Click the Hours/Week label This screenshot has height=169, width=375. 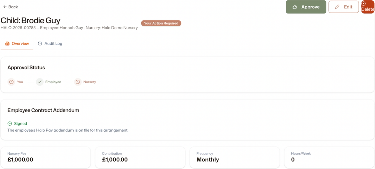click(x=301, y=153)
